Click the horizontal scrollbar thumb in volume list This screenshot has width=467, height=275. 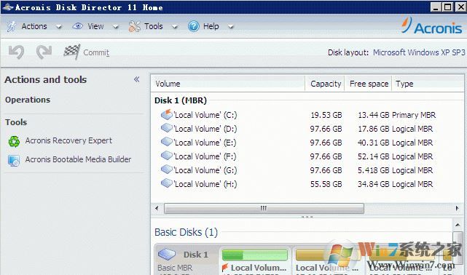tap(264, 208)
